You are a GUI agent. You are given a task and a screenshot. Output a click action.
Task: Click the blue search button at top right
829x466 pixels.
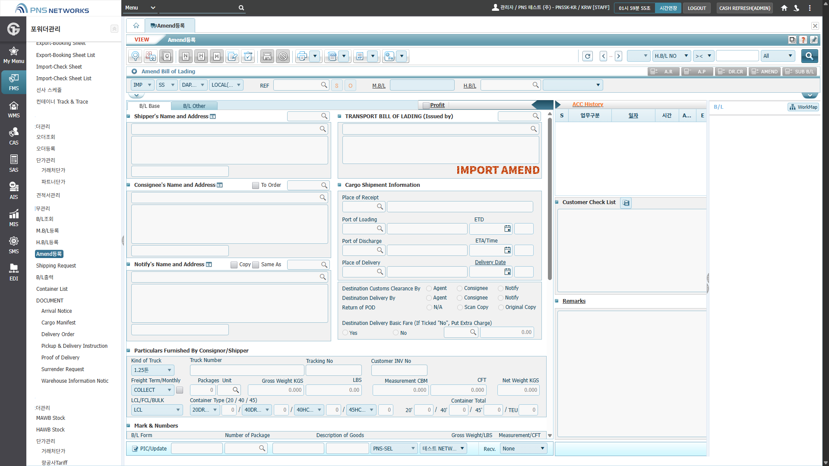[x=810, y=56]
